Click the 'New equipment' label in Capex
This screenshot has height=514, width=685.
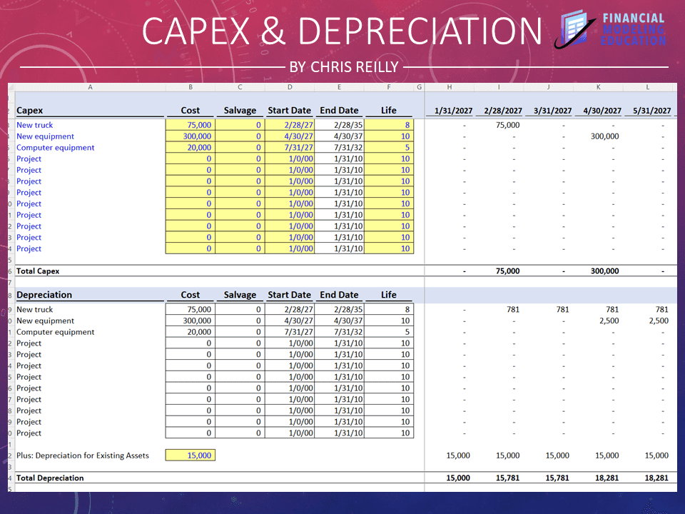tap(46, 136)
